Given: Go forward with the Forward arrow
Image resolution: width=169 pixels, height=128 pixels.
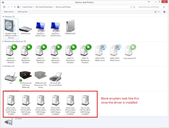Looking at the screenshot, I should pos(8,7).
